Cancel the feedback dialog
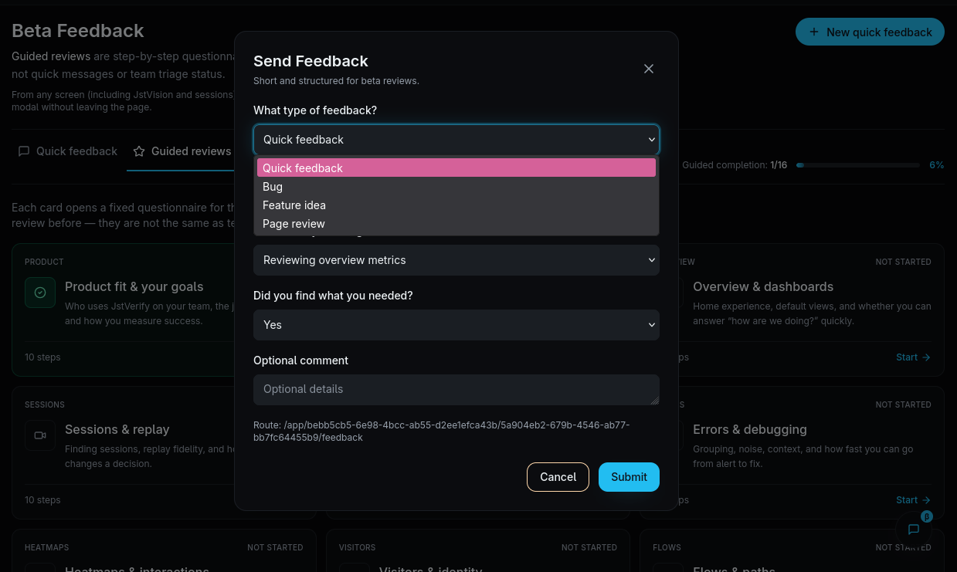The image size is (957, 572). (558, 477)
